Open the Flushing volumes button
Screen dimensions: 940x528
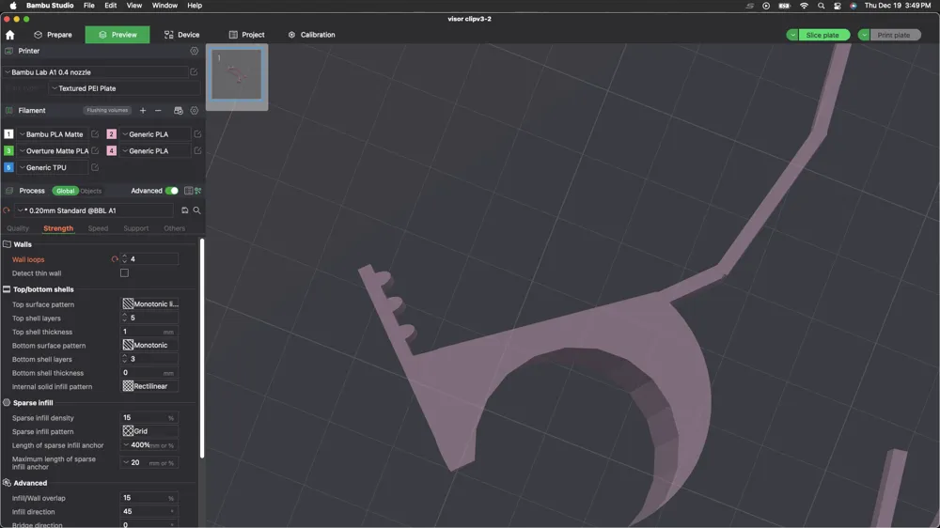(107, 110)
